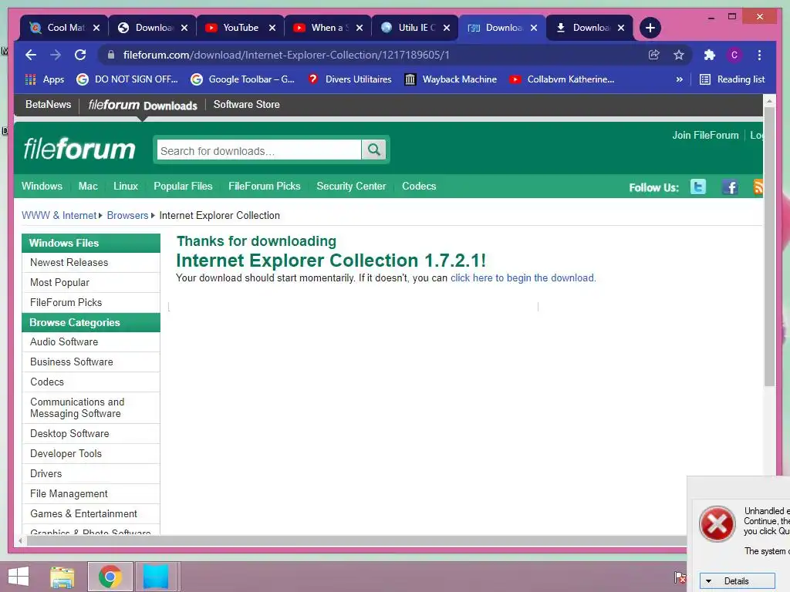790x592 pixels.
Task: Click the blue app icon in taskbar
Action: (x=156, y=577)
